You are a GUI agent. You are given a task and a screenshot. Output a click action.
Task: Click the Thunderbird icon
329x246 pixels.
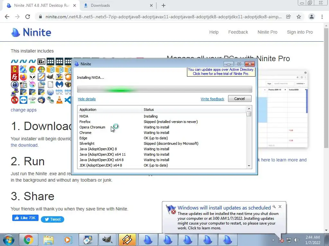pyautogui.click(x=41, y=100)
